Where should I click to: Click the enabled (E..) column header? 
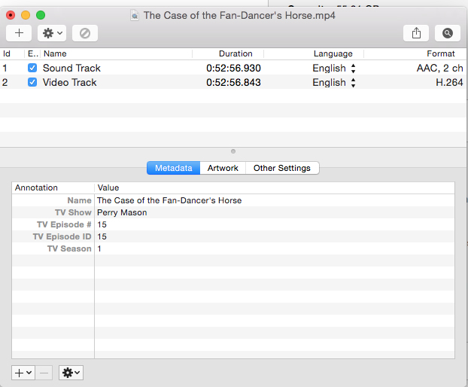(x=32, y=53)
